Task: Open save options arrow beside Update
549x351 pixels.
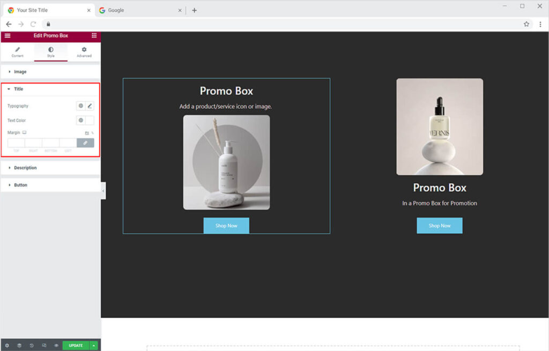Action: pyautogui.click(x=94, y=346)
